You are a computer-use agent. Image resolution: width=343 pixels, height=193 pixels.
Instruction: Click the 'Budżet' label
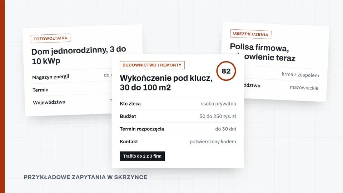tap(128, 116)
